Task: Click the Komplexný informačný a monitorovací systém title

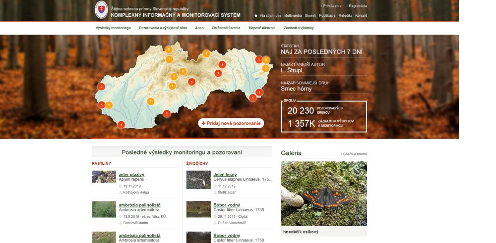Action: tap(176, 15)
